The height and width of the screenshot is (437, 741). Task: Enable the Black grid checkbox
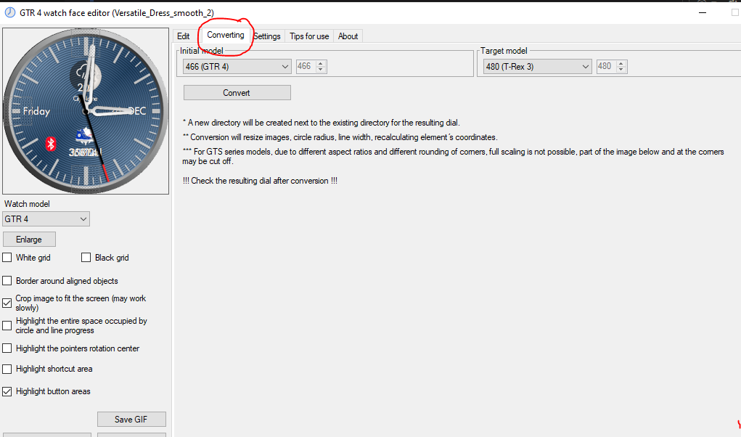[86, 258]
